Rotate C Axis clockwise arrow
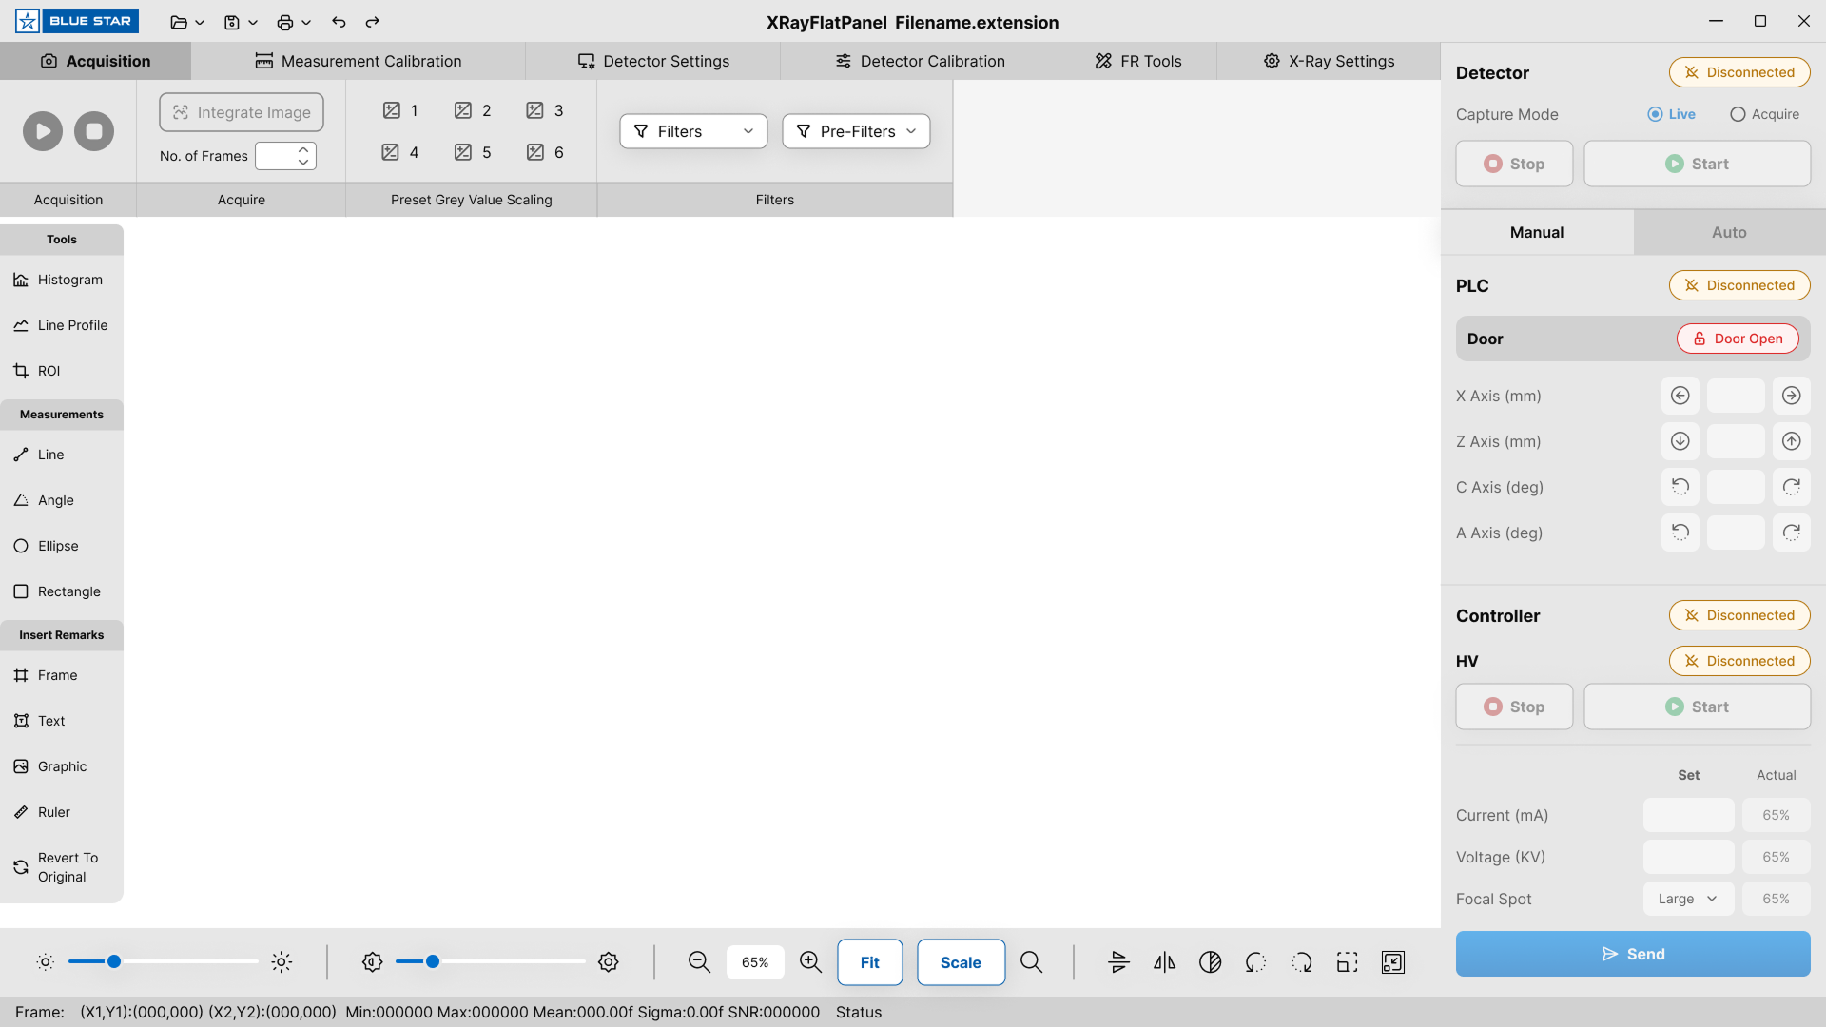The width and height of the screenshot is (1826, 1027). [x=1791, y=487]
